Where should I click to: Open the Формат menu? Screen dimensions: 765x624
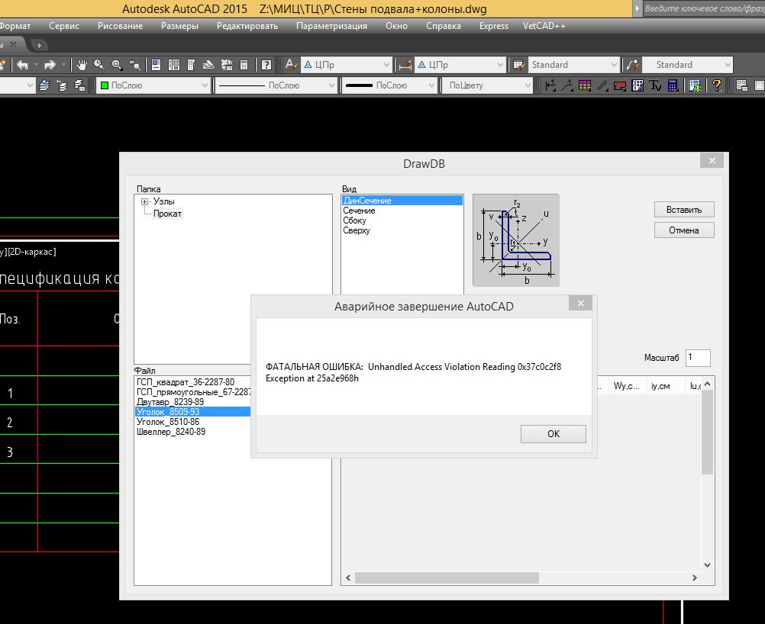click(x=14, y=26)
